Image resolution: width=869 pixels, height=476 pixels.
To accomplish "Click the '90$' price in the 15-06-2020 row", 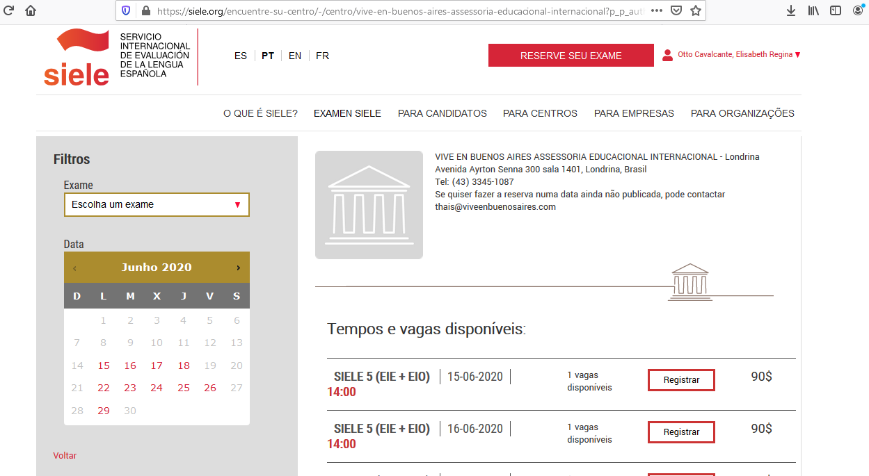I will 761,377.
